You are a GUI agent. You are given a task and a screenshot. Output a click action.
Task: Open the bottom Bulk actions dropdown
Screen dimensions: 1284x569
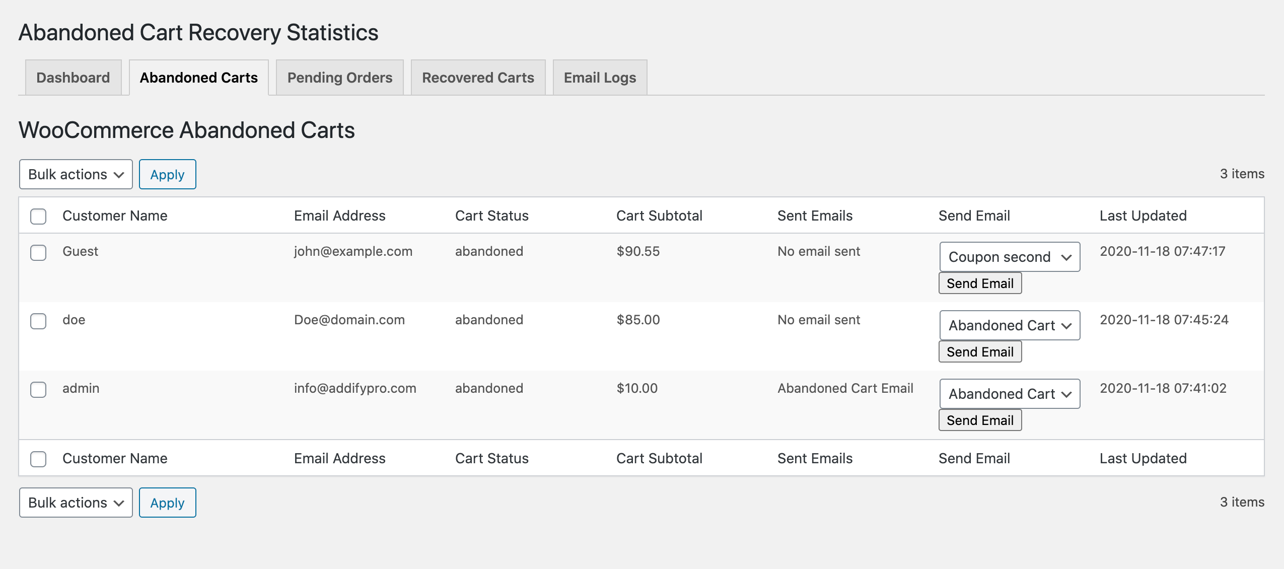pos(76,503)
